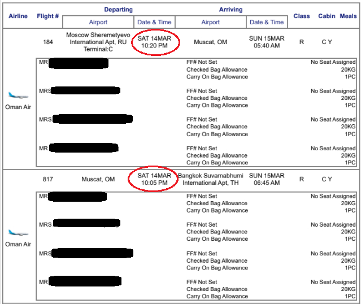
Task: Click the Departing header label
Action: (119, 10)
